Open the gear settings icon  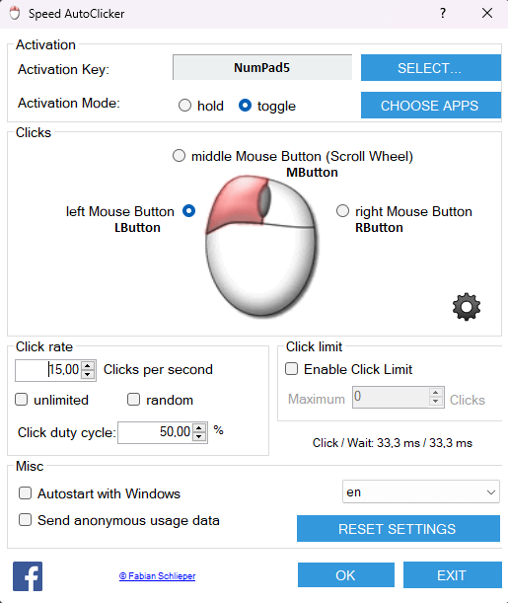pyautogui.click(x=467, y=307)
